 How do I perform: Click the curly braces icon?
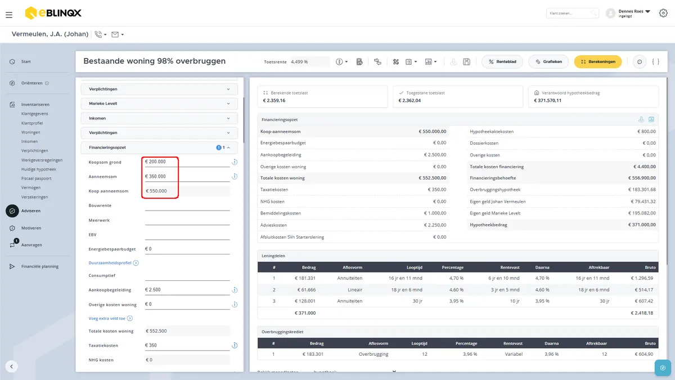[656, 61]
